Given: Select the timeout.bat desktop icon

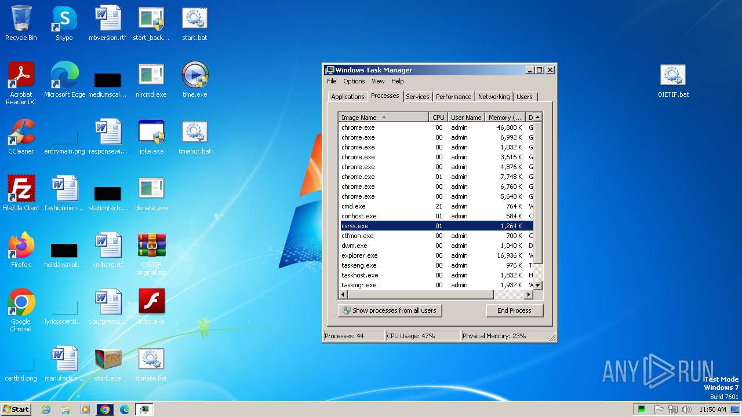Looking at the screenshot, I should point(195,137).
